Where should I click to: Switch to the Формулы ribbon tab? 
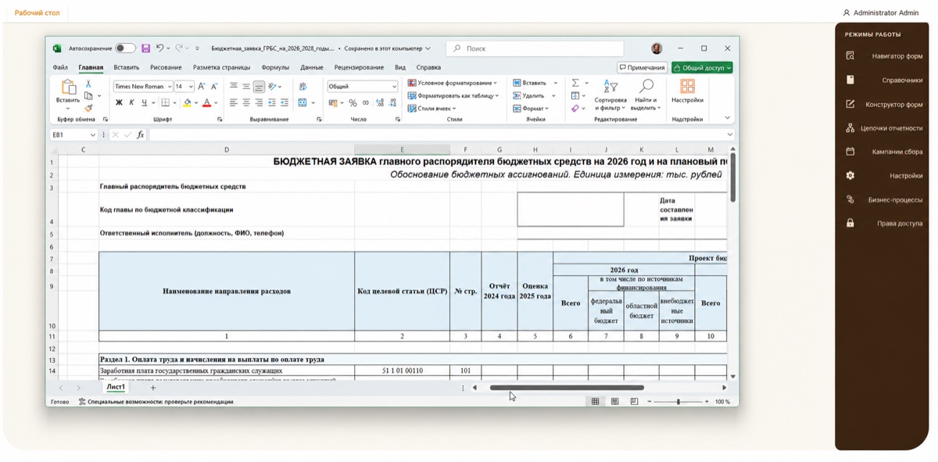(x=275, y=68)
